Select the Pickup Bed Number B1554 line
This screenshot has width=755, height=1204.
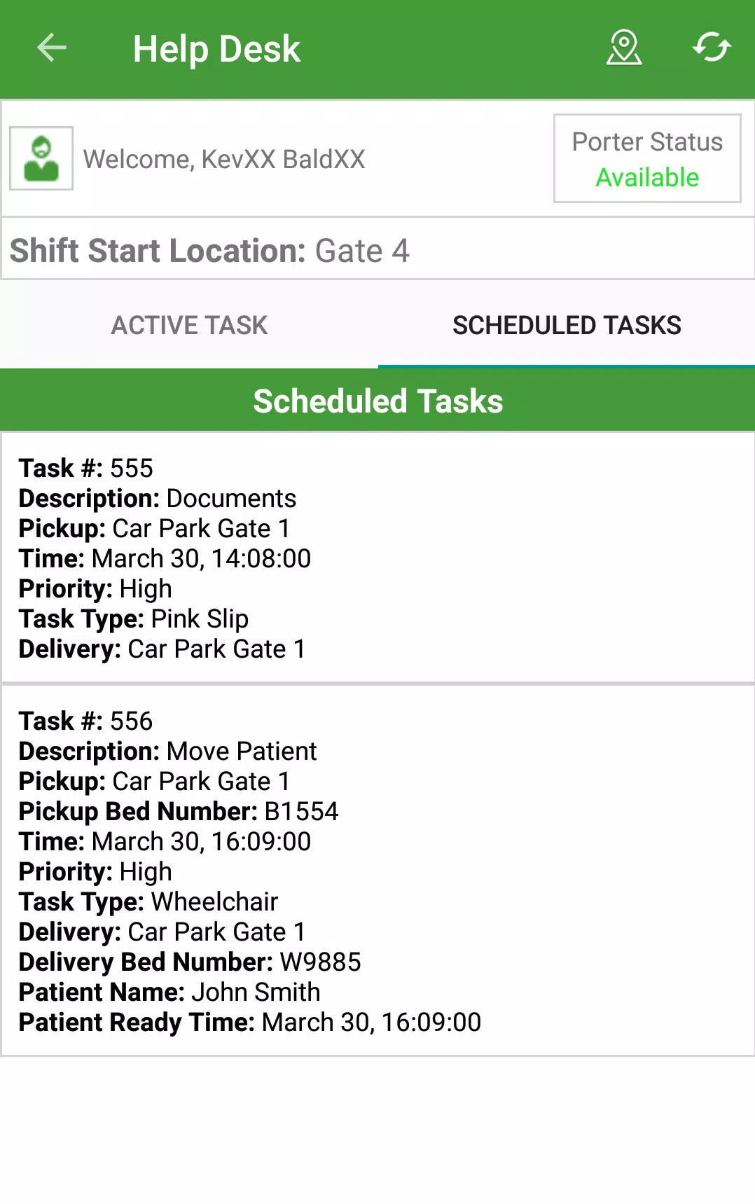pyautogui.click(x=179, y=811)
